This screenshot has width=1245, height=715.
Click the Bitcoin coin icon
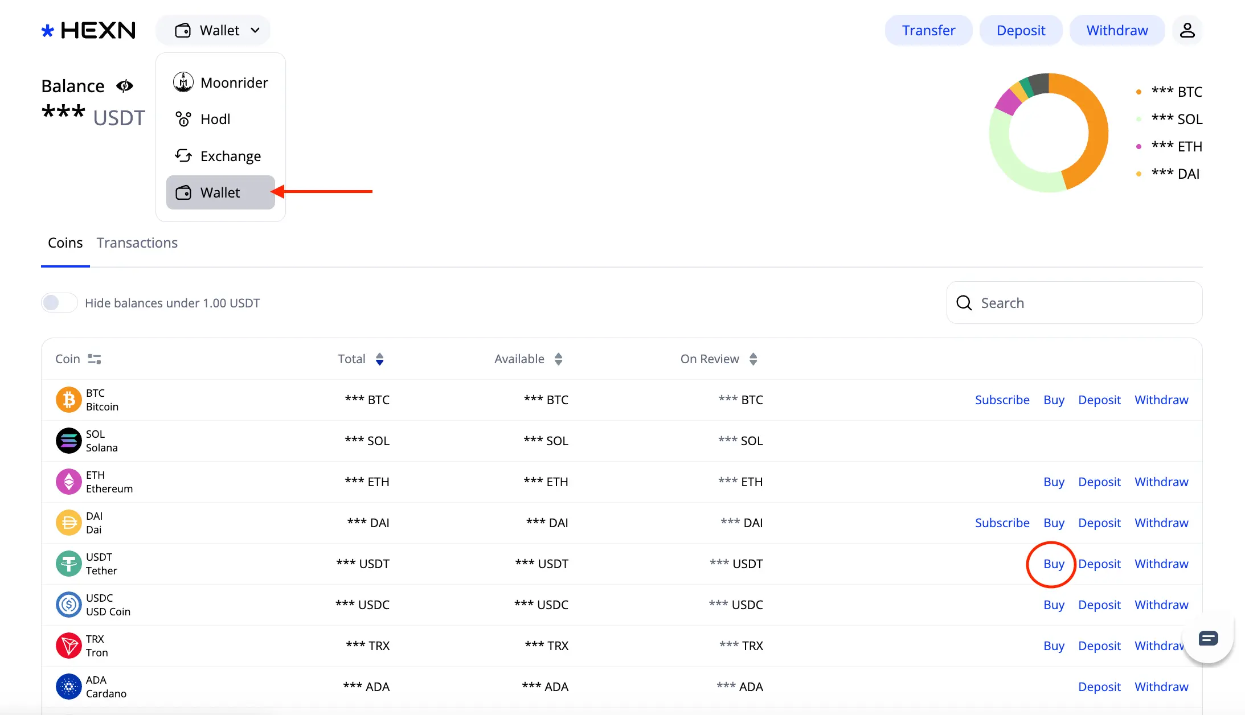pyautogui.click(x=69, y=400)
